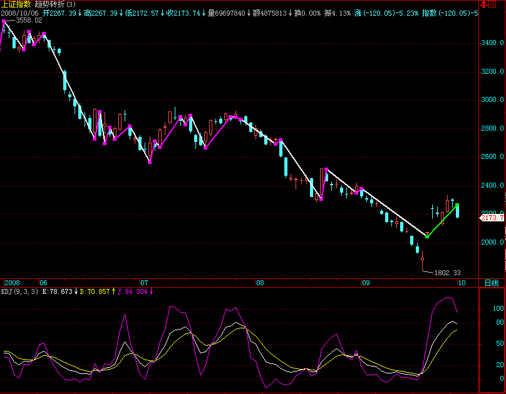Click month 09 on the time axis
506x394 pixels.
pos(366,283)
